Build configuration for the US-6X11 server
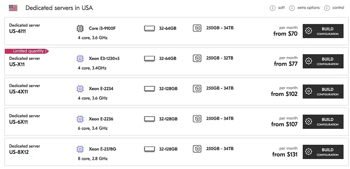 point(323,122)
